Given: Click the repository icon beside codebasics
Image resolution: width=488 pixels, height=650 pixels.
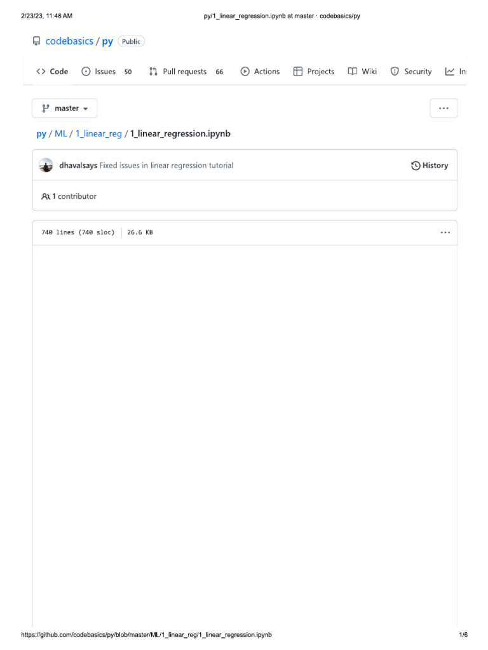Looking at the screenshot, I should point(36,41).
